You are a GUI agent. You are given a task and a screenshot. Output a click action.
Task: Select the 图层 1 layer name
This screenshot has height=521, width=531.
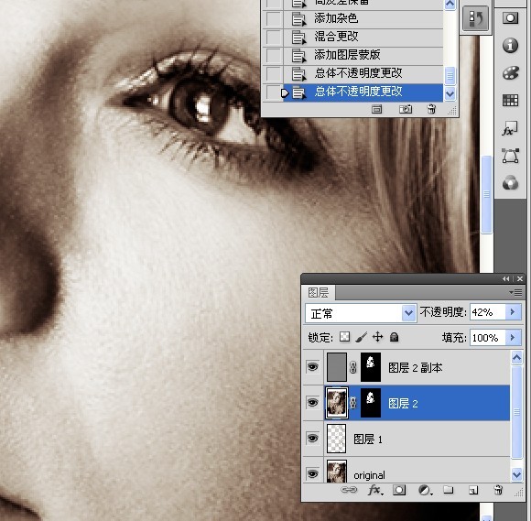pyautogui.click(x=368, y=440)
